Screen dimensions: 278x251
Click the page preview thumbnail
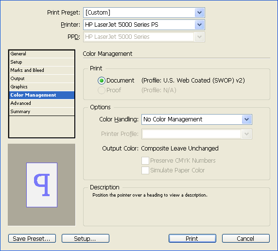[x=42, y=185]
